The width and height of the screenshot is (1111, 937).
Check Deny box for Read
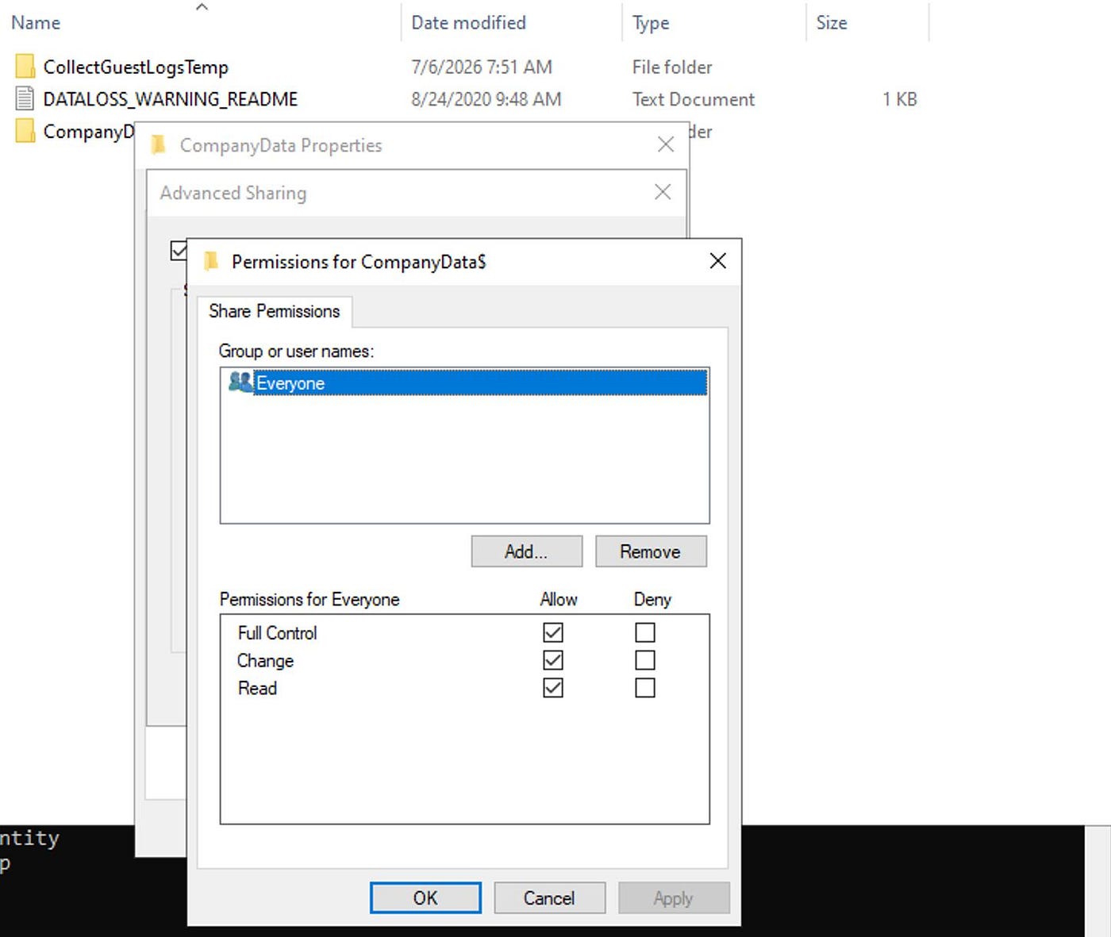click(645, 688)
